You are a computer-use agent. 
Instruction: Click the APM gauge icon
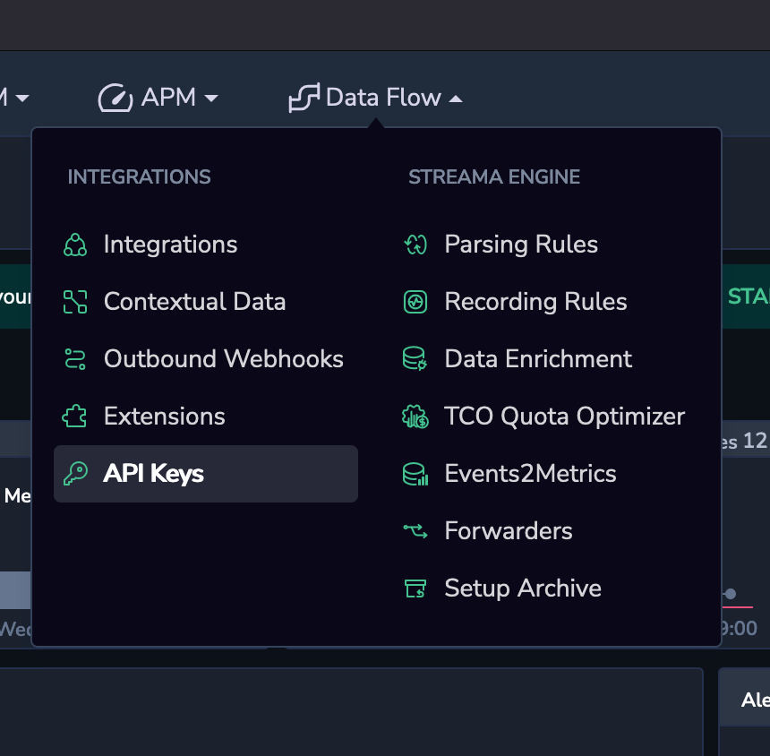115,98
